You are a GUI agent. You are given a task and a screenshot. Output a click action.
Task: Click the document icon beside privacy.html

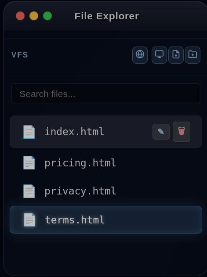coord(29,191)
